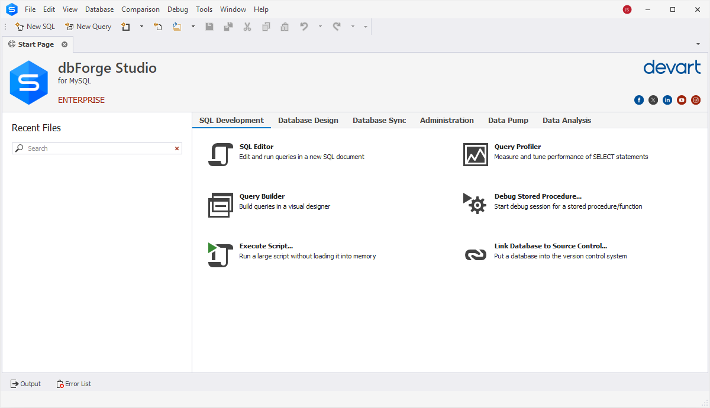Click the New Query toolbar button
Viewport: 710px width, 408px height.
88,27
